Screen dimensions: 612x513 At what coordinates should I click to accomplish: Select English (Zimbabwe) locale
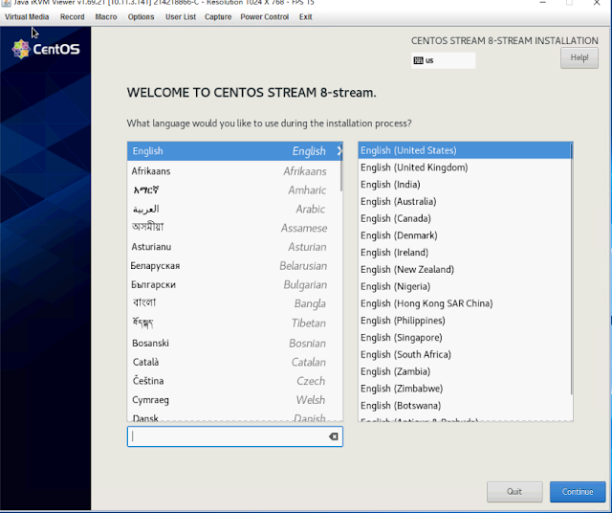465,389
